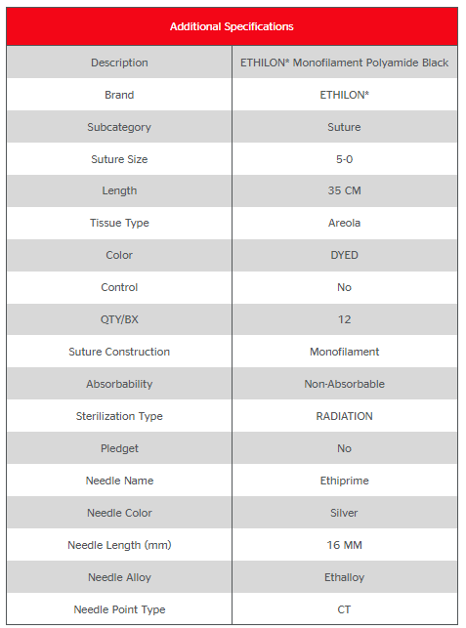Click the Subcategory value Suture

click(x=344, y=127)
